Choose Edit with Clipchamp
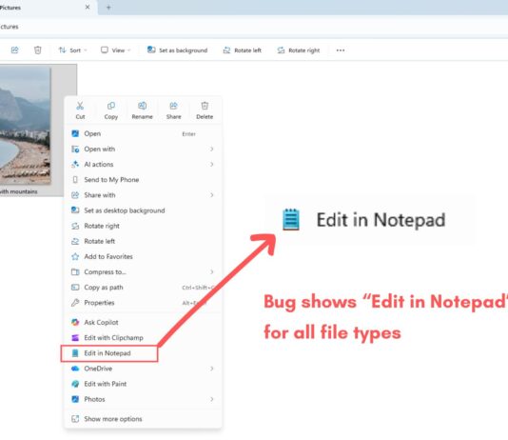The width and height of the screenshot is (508, 440). click(143, 338)
